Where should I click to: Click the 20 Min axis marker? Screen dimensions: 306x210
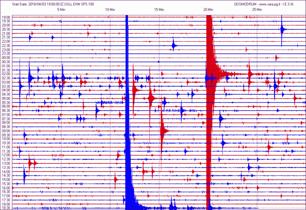pyautogui.click(x=208, y=10)
